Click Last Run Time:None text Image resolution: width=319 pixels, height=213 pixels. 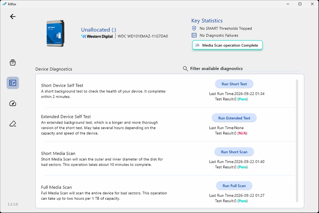(226, 128)
